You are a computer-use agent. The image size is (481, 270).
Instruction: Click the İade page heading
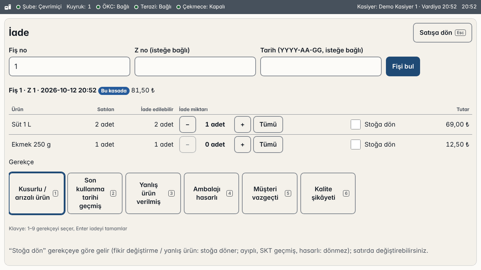pos(19,33)
